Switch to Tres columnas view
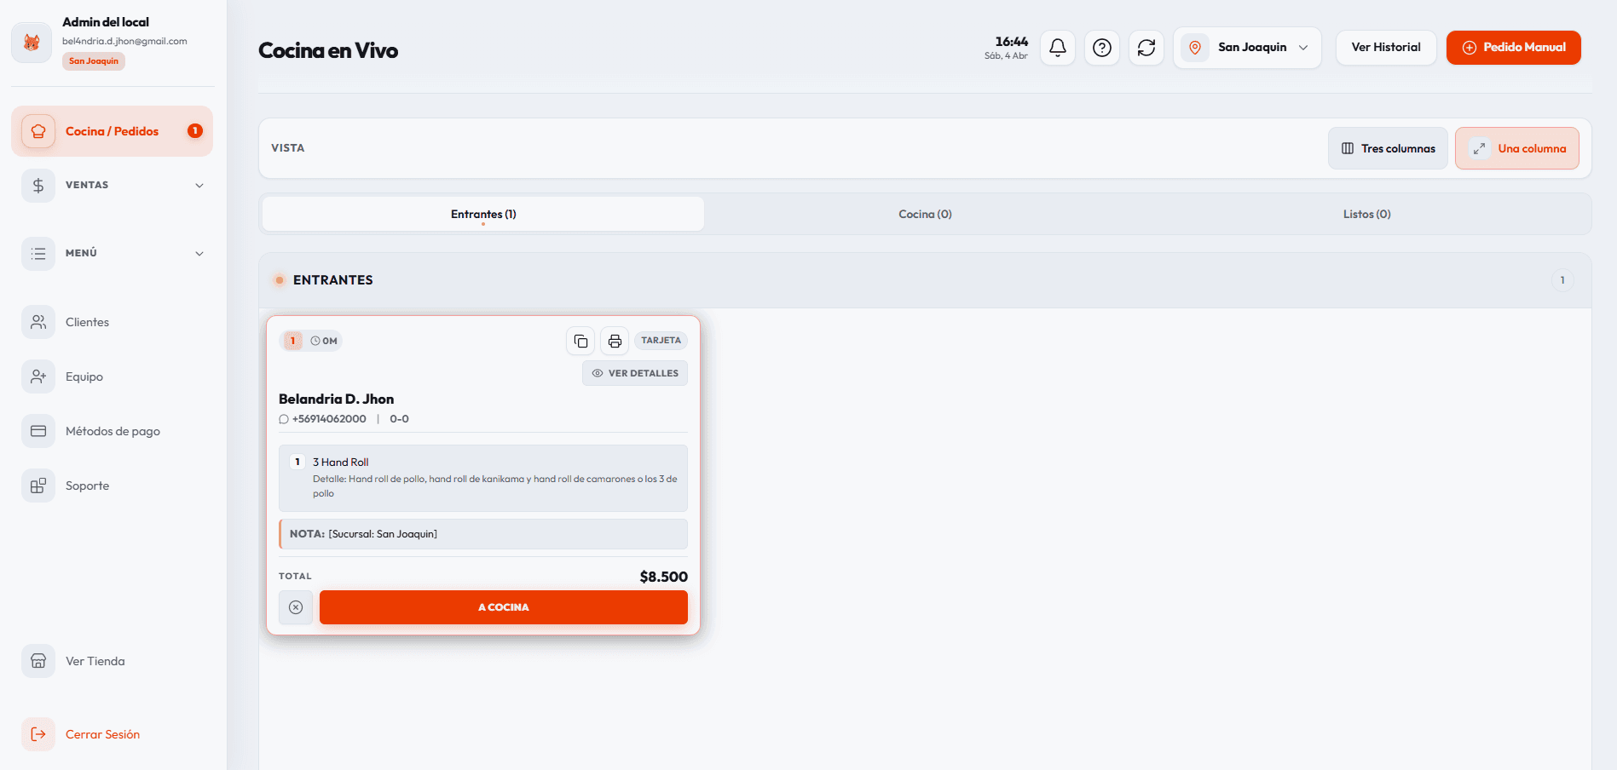The image size is (1617, 770). click(x=1388, y=148)
